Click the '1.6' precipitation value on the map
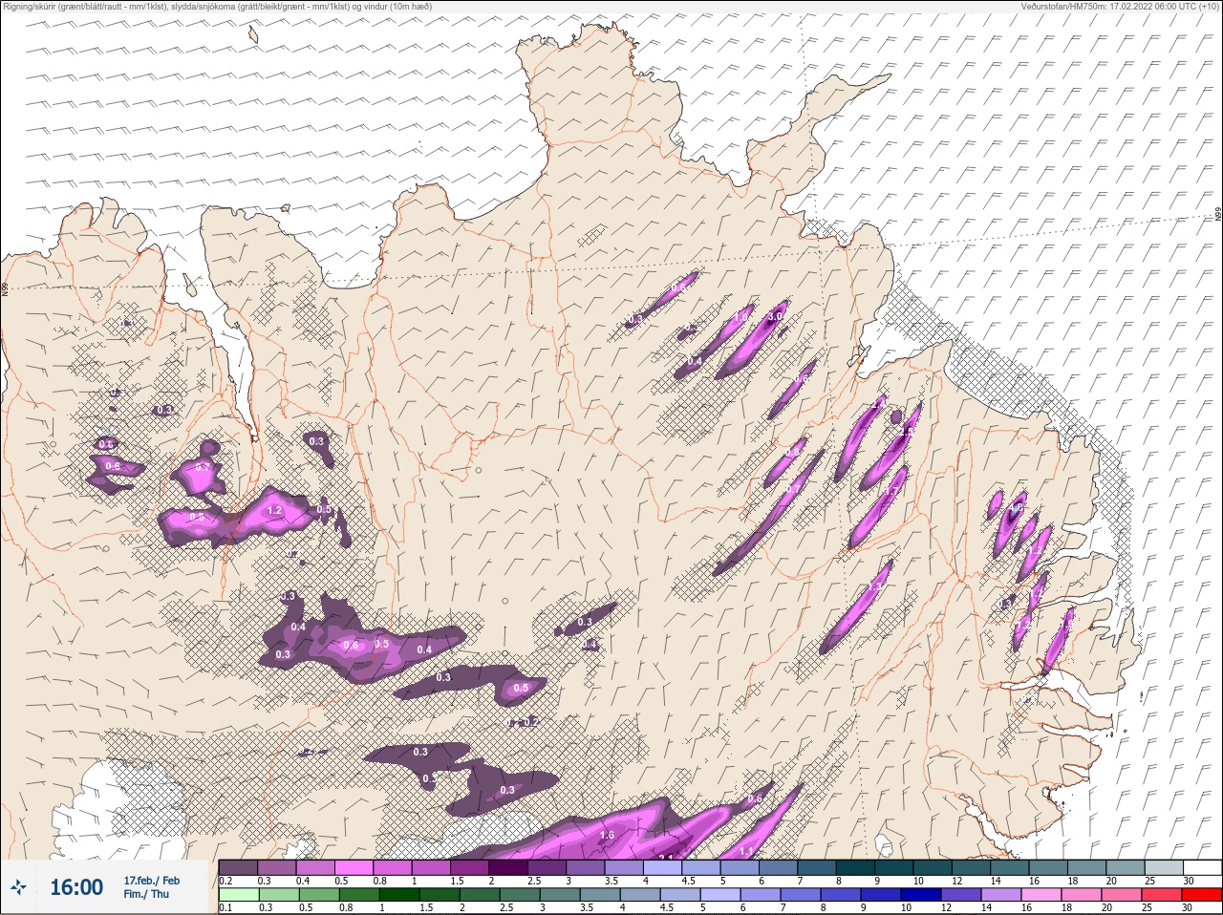 607,835
